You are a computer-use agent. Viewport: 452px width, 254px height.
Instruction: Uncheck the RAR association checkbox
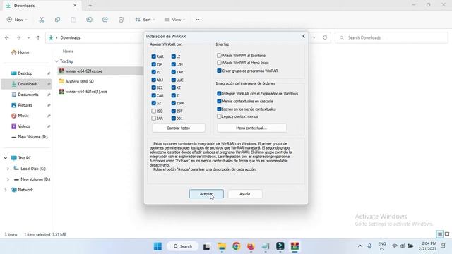(154, 56)
